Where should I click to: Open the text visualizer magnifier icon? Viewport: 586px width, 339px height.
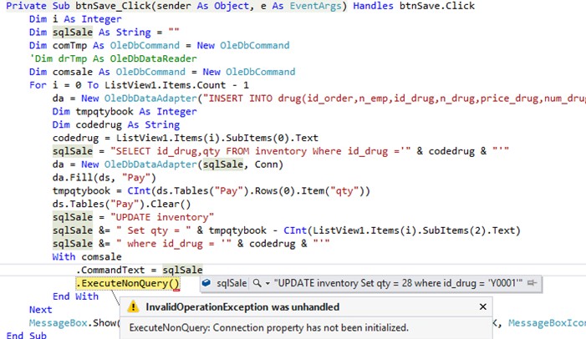click(x=257, y=283)
